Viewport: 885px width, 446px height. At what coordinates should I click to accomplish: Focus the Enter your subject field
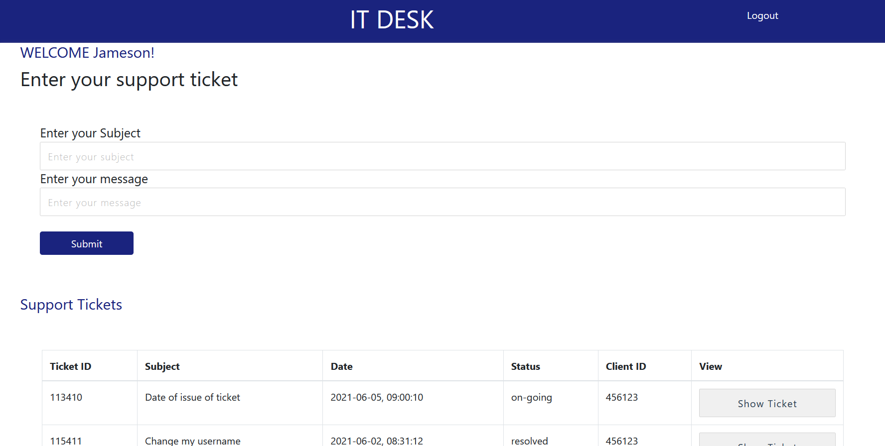click(442, 156)
